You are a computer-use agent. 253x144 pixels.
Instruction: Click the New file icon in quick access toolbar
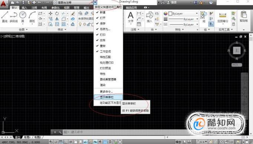tap(12, 3)
